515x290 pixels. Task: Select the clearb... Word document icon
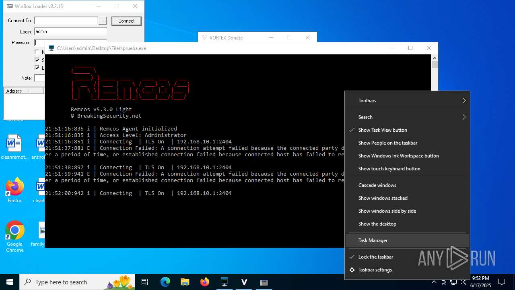[39, 191]
